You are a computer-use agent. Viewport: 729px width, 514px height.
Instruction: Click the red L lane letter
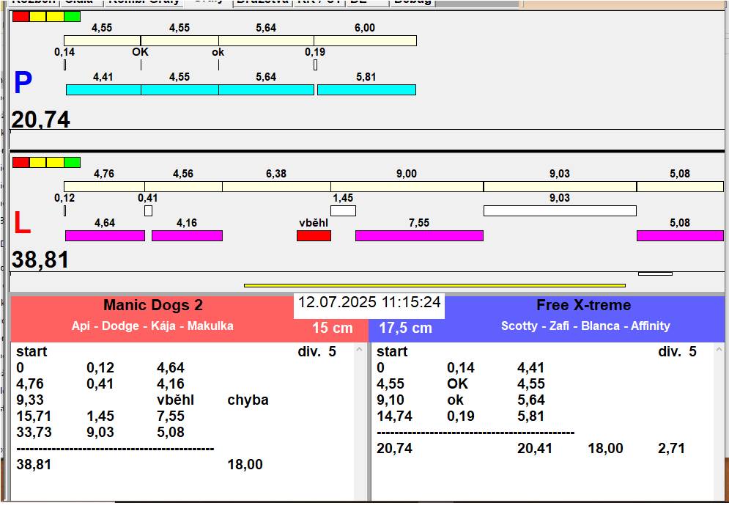(22, 224)
